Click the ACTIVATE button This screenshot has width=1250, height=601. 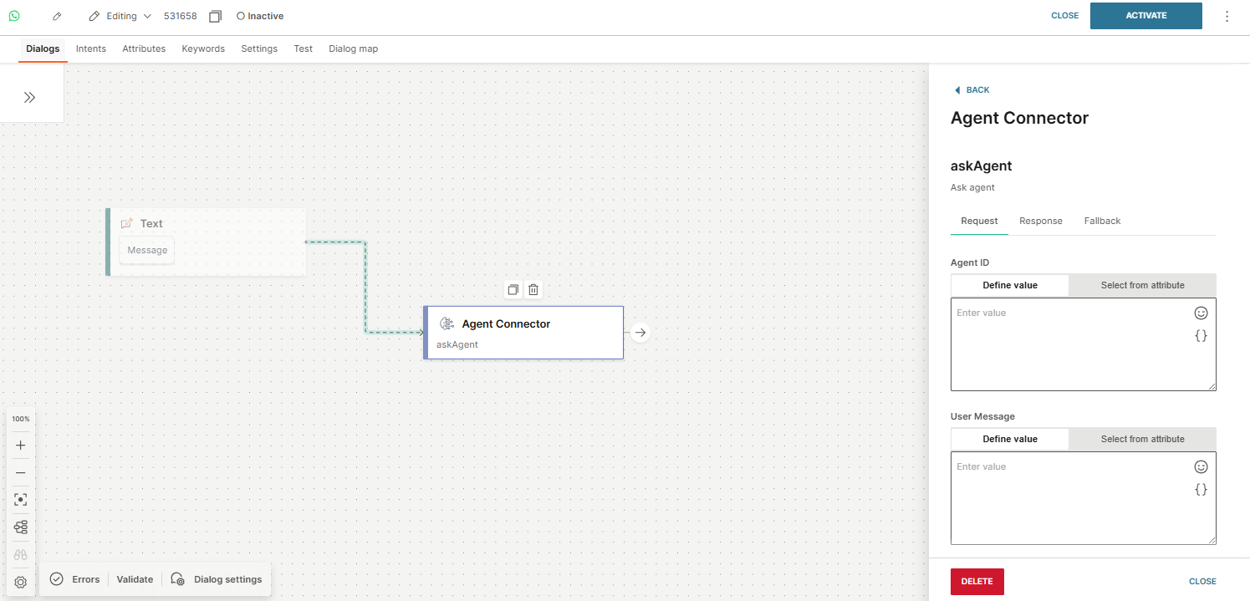point(1145,16)
